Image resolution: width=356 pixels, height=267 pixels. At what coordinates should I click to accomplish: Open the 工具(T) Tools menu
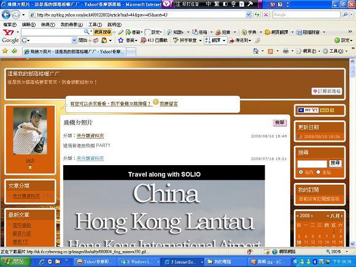tap(95, 25)
